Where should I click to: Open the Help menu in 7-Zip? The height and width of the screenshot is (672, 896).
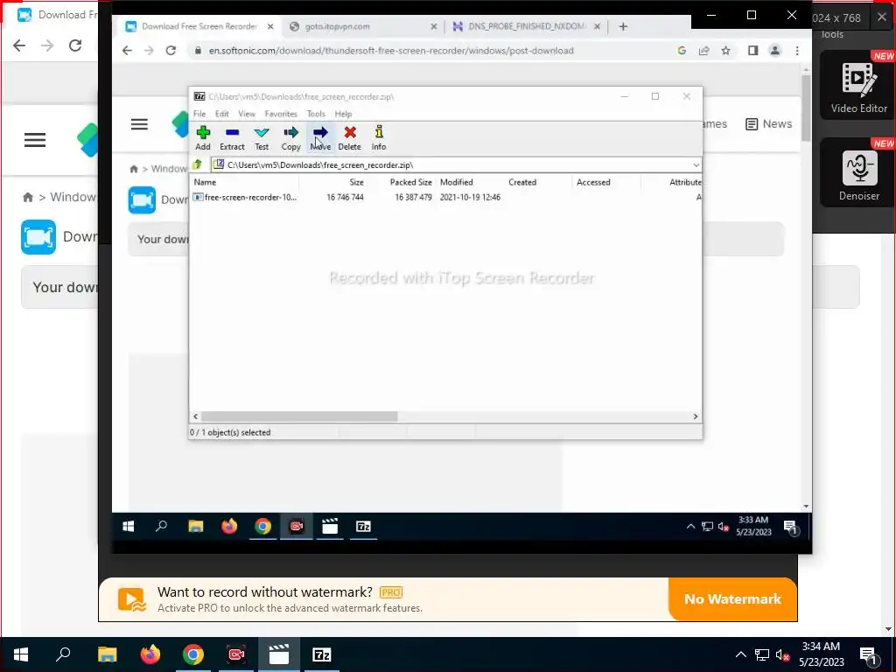pos(343,114)
